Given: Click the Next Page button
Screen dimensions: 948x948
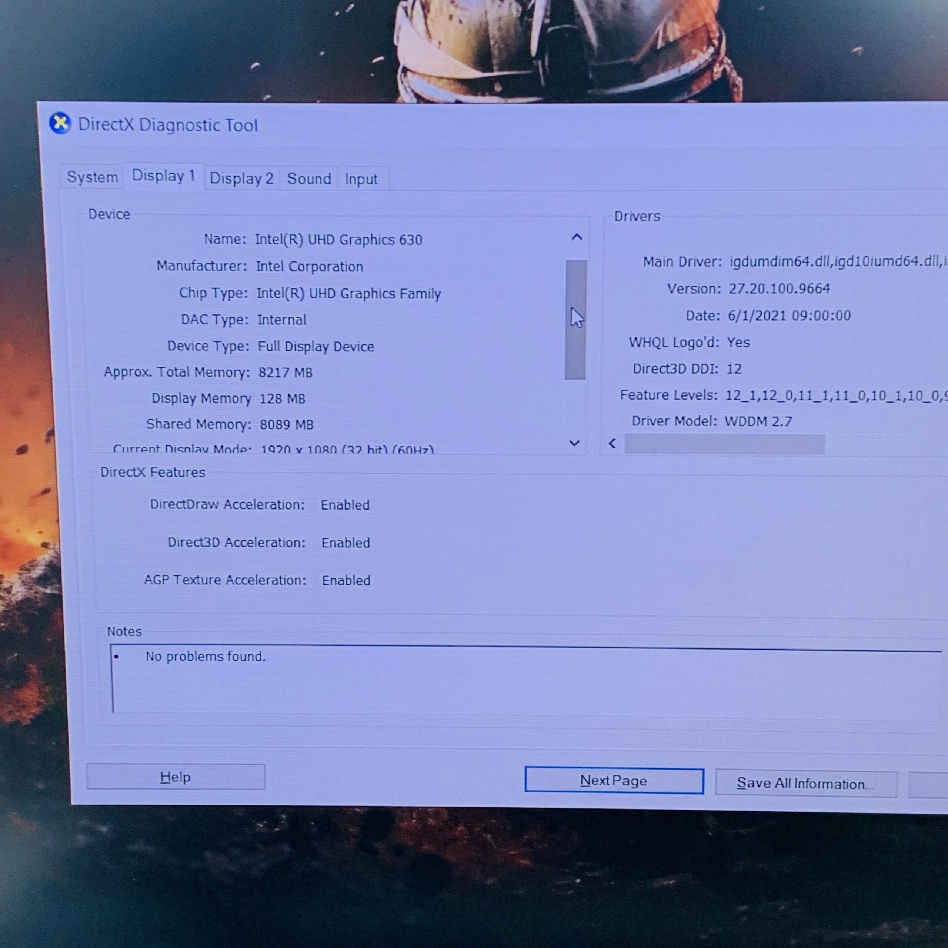Looking at the screenshot, I should coord(614,780).
